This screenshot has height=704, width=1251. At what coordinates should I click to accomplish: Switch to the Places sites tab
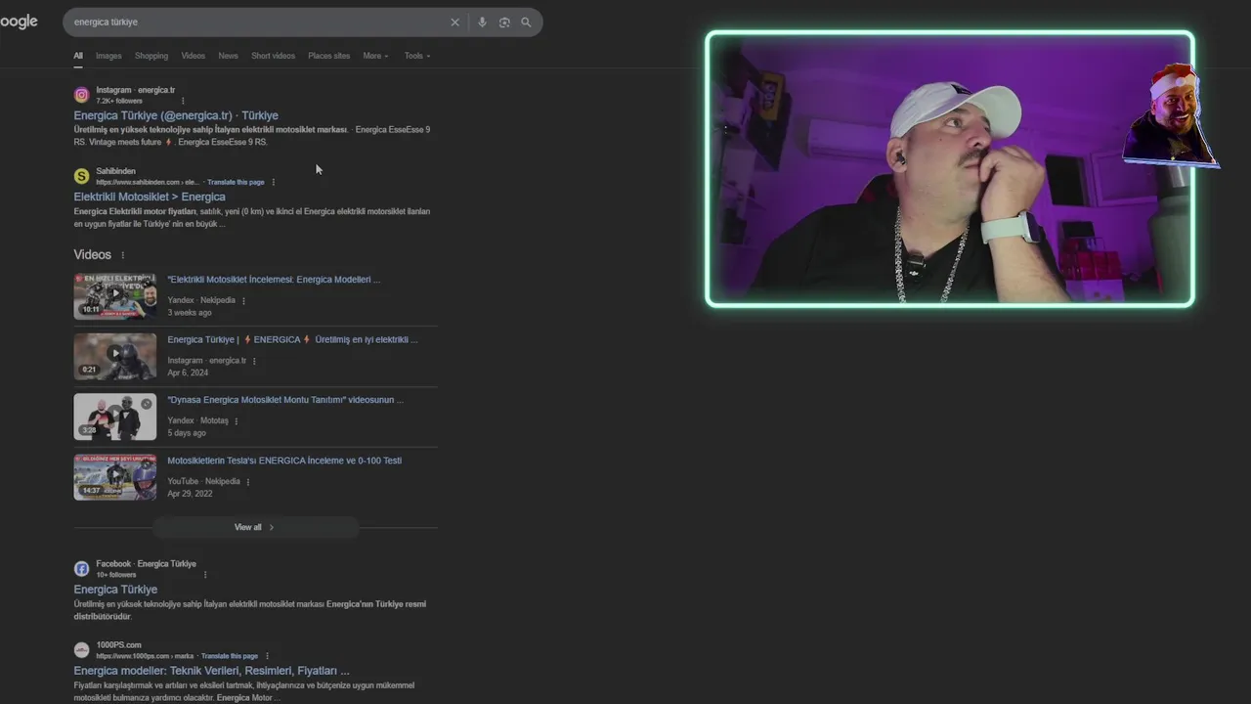coord(328,56)
